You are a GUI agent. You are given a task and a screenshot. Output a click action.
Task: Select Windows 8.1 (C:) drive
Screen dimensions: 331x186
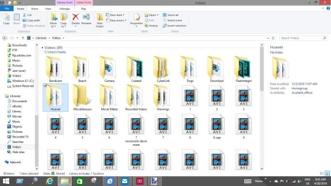(23, 81)
